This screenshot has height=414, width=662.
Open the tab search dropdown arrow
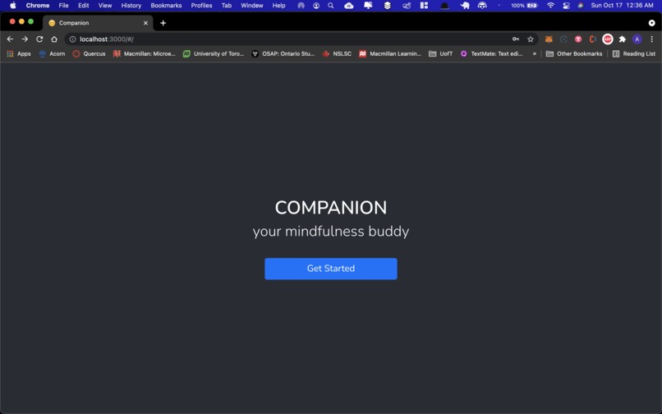click(x=651, y=23)
